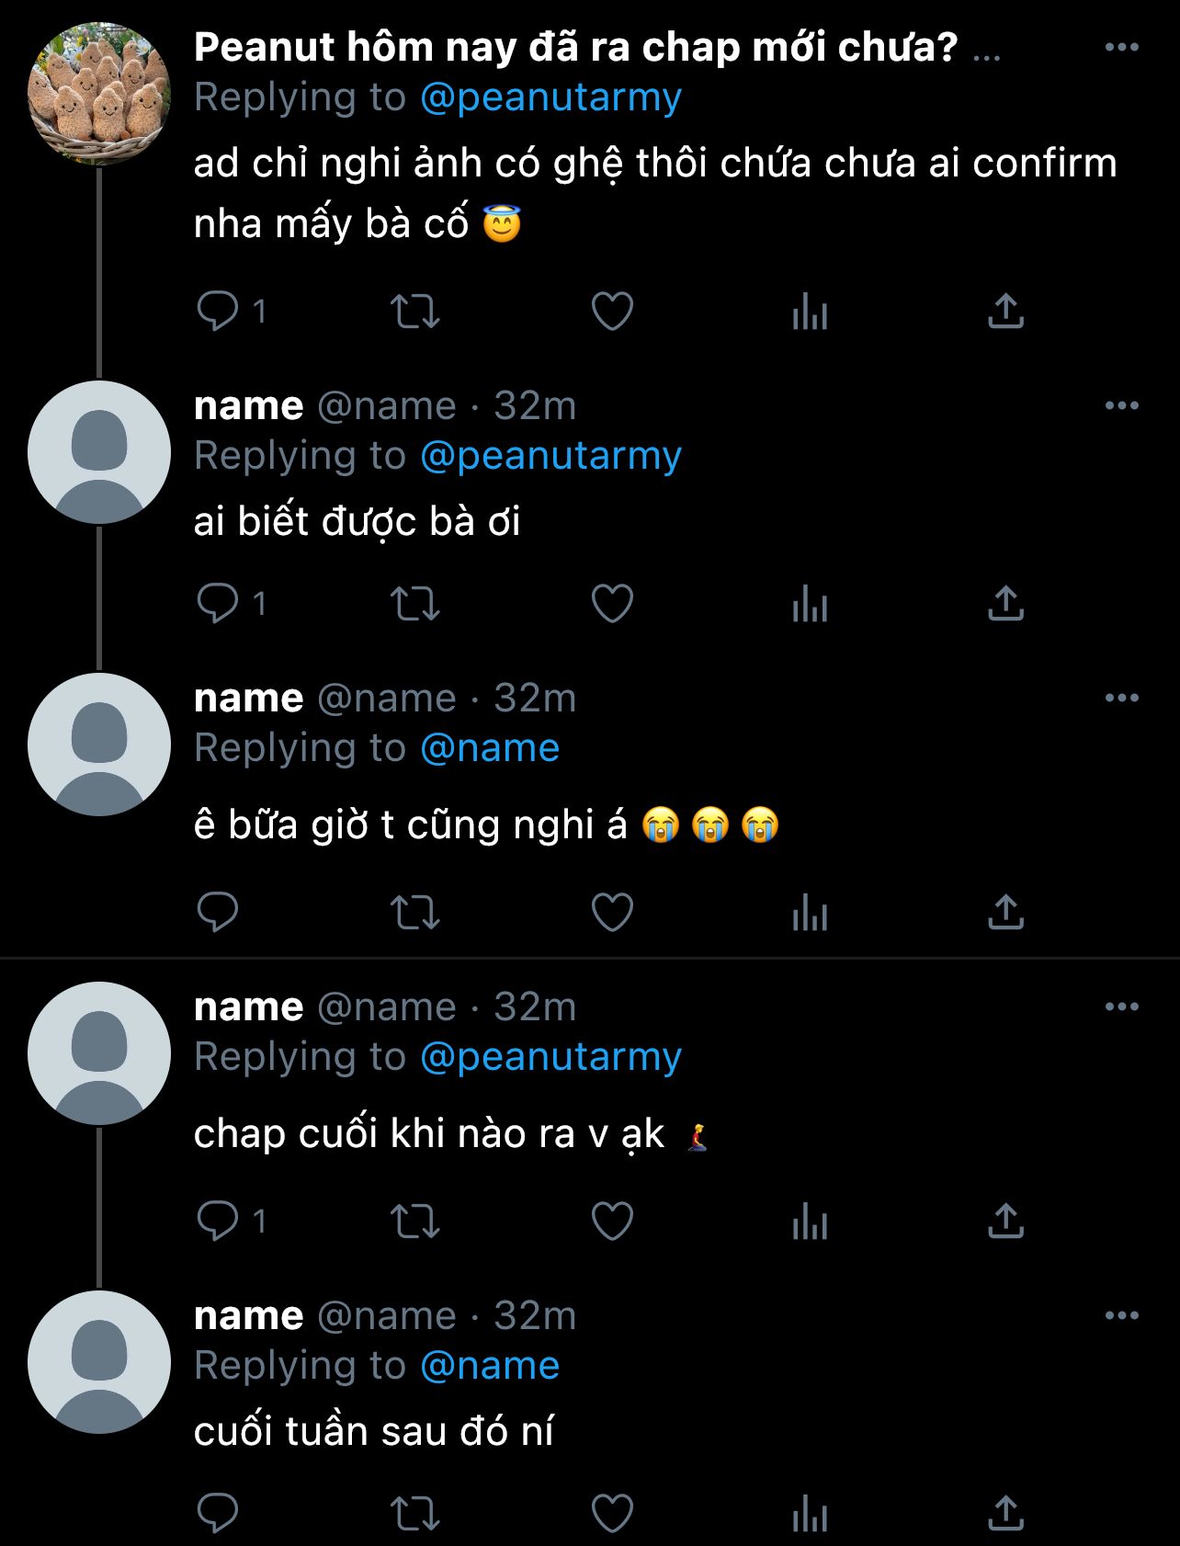Retweet the 'ê bữa giờ t cũng nghi á' tweet

[x=415, y=913]
